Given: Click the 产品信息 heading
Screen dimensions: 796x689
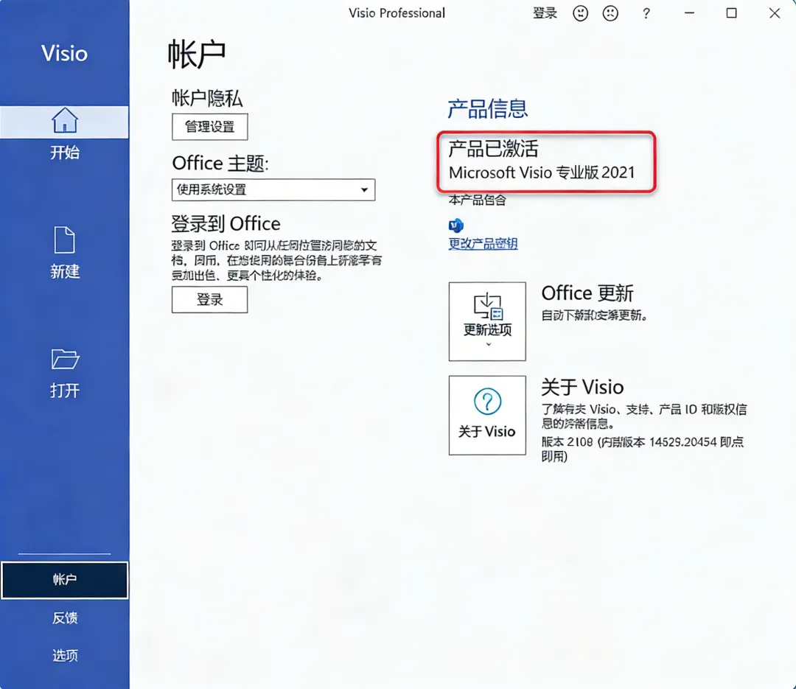Looking at the screenshot, I should [x=487, y=108].
